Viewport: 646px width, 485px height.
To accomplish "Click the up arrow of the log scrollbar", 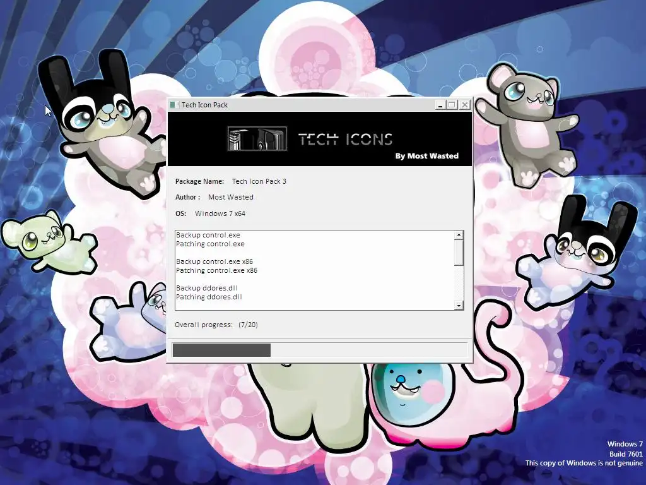I will point(459,235).
